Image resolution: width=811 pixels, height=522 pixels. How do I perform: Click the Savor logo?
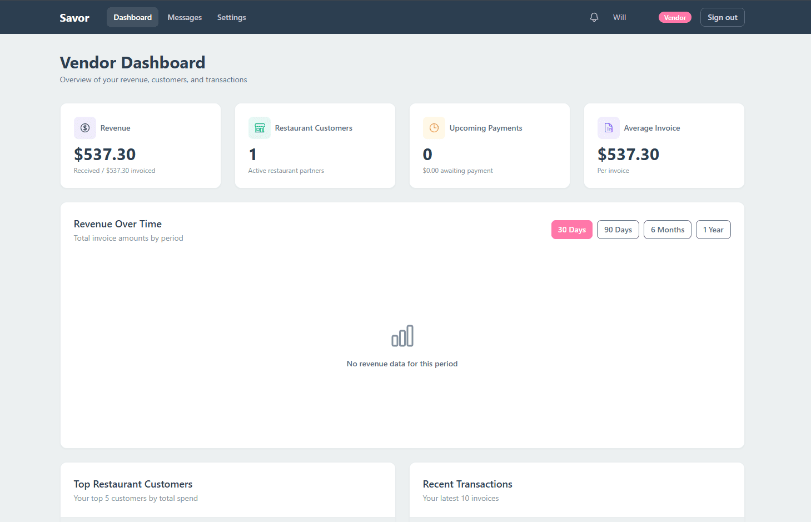(74, 17)
